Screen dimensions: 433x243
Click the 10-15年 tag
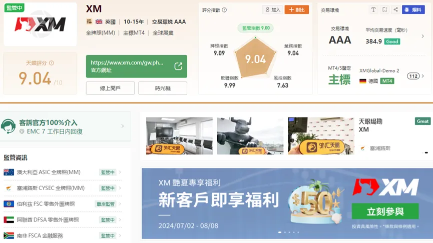[134, 21]
